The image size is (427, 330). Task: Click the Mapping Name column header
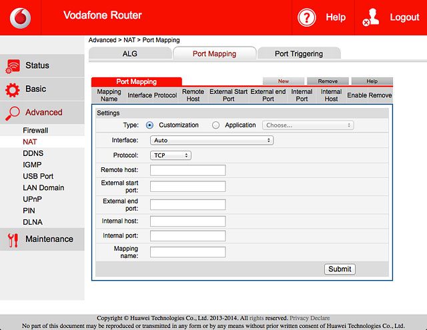109,95
